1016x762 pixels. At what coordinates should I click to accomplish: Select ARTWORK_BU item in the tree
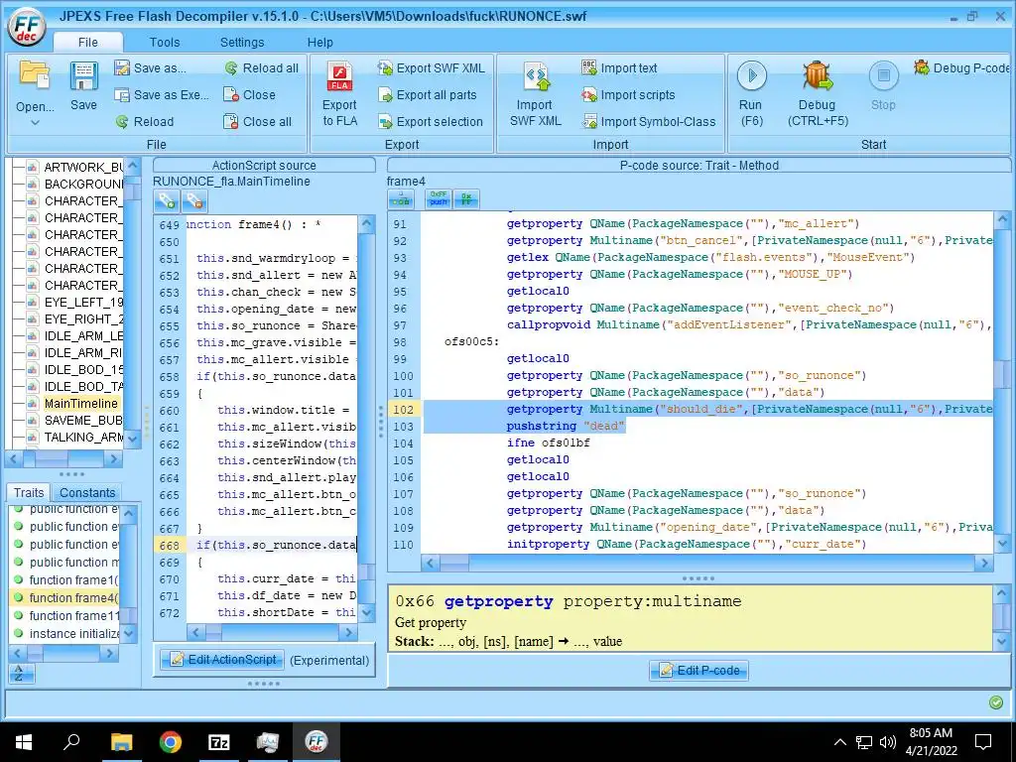(83, 168)
